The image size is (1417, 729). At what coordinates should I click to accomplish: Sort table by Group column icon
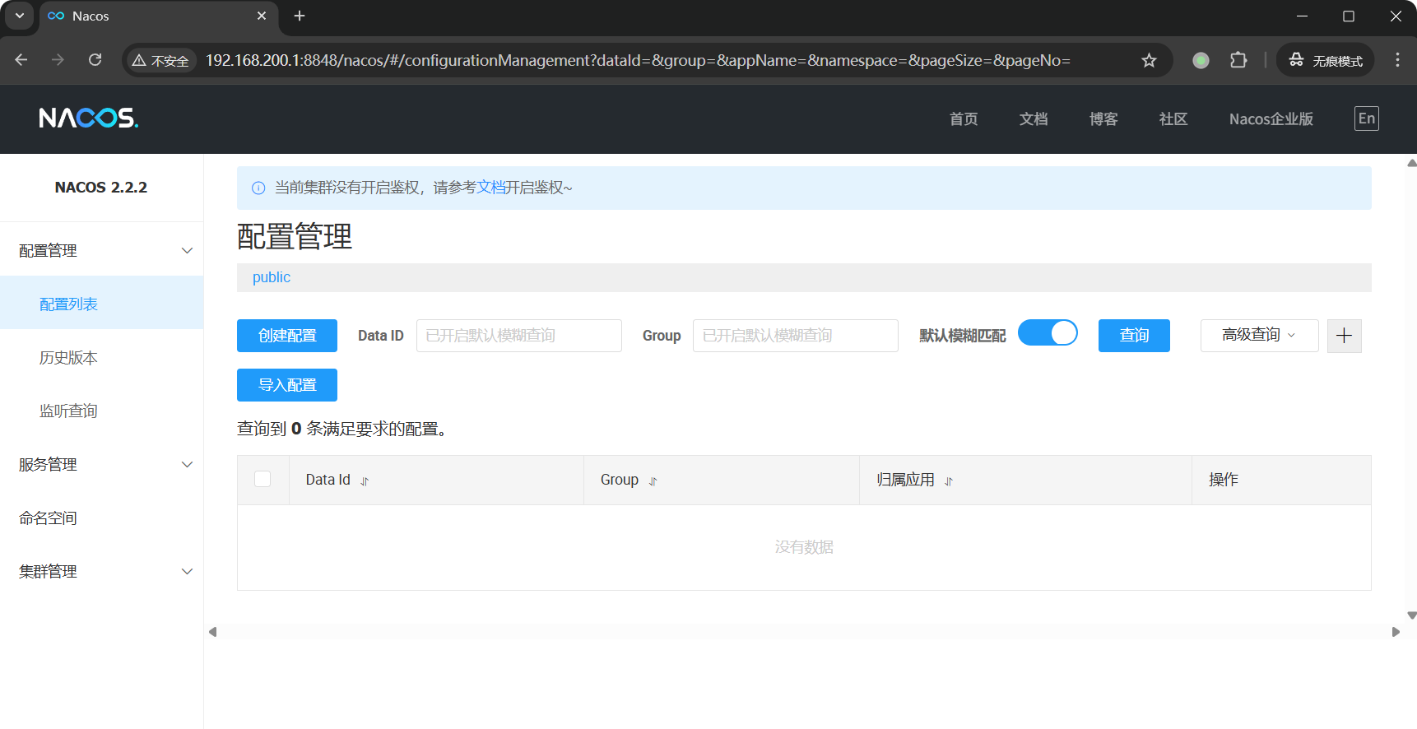[x=653, y=481]
